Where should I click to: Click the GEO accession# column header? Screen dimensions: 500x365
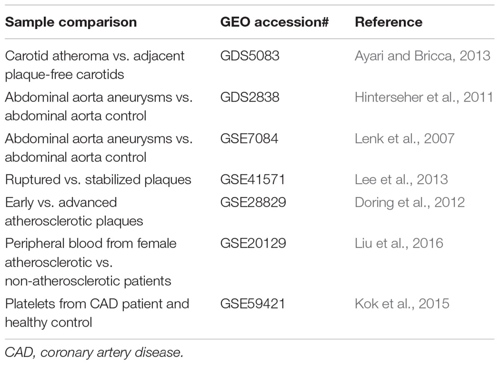pos(275,22)
